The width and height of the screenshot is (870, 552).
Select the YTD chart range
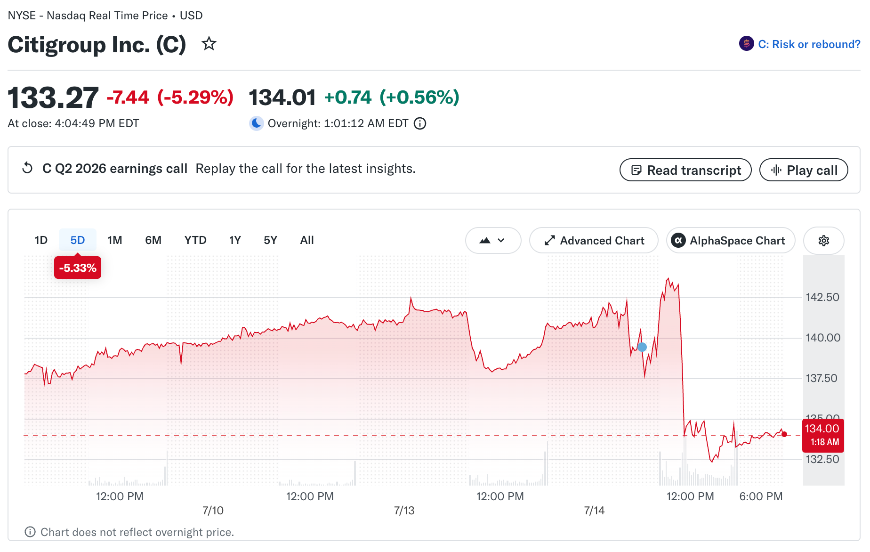[195, 240]
